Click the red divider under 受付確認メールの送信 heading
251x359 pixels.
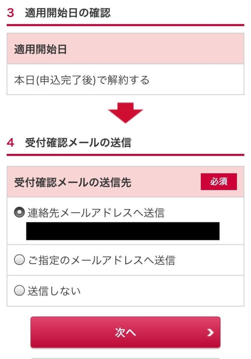pyautogui.click(x=125, y=155)
